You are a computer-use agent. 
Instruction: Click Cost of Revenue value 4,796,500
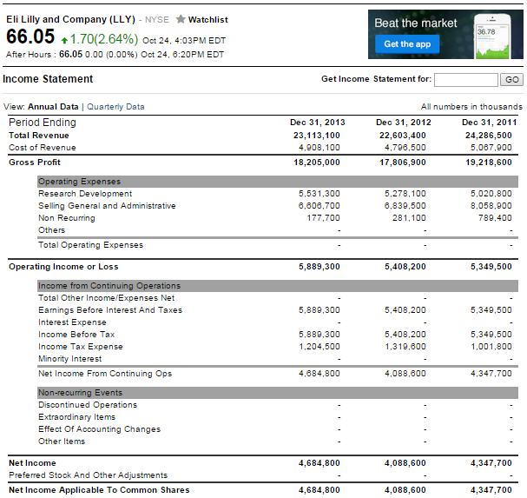405,148
